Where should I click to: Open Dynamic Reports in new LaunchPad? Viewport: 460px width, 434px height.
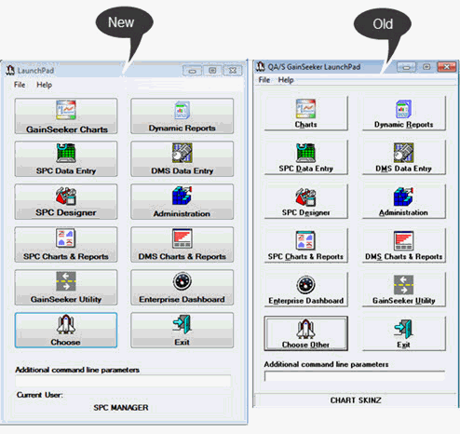(x=182, y=116)
